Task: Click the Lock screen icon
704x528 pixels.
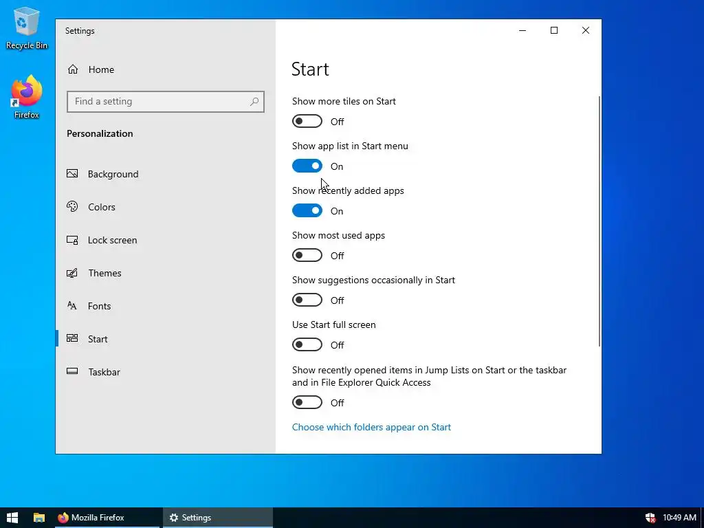Action: 72,240
